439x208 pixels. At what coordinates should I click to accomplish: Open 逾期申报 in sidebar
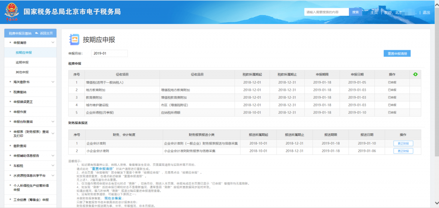click(x=30, y=62)
